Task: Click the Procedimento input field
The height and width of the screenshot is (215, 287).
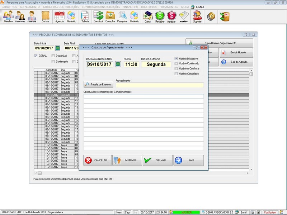Action: (x=160, y=85)
